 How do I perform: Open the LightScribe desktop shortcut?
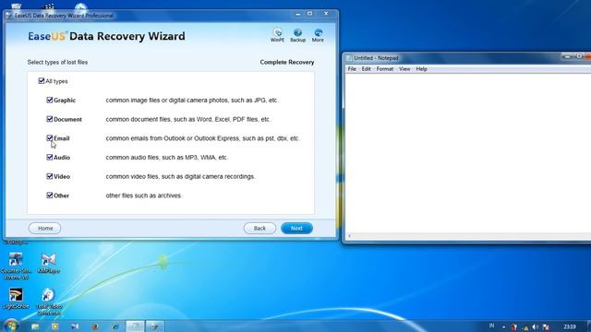16,298
